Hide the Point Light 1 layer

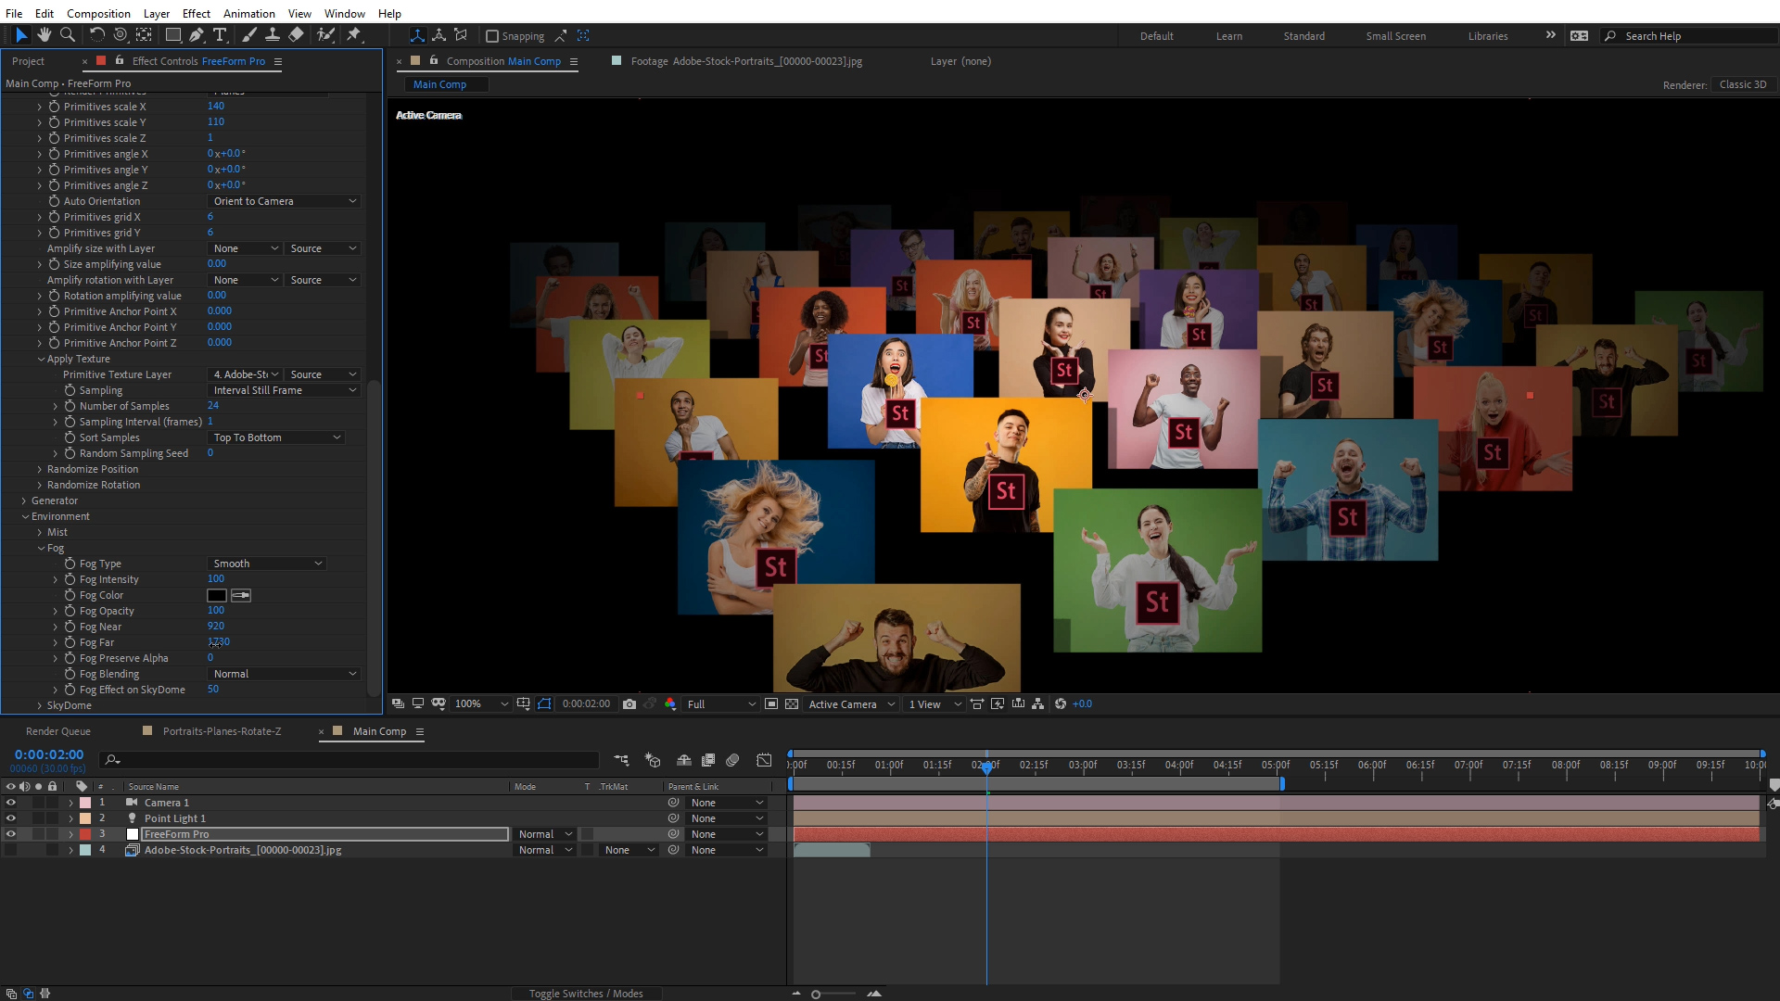[11, 818]
